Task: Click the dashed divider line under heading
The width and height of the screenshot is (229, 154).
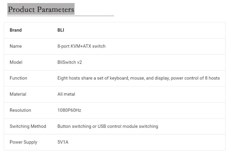Action: tap(61, 16)
